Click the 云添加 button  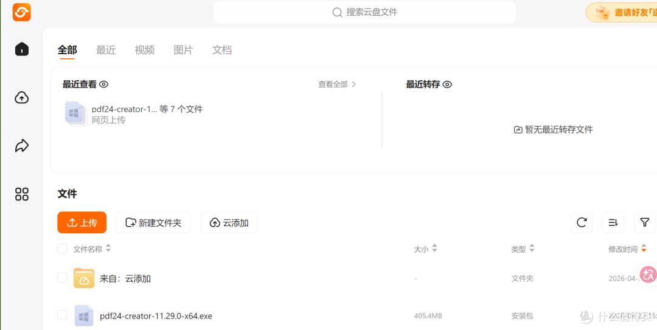[229, 222]
